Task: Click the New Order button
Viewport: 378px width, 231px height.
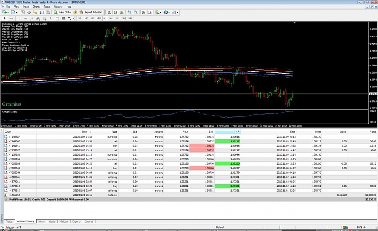Action: [x=62, y=12]
